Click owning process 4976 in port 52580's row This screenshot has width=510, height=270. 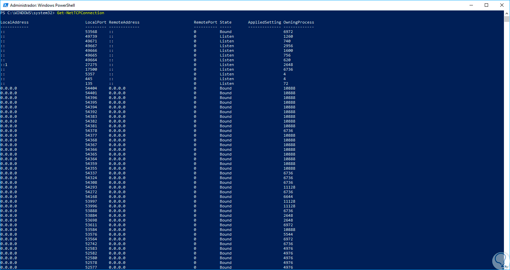[288, 258]
